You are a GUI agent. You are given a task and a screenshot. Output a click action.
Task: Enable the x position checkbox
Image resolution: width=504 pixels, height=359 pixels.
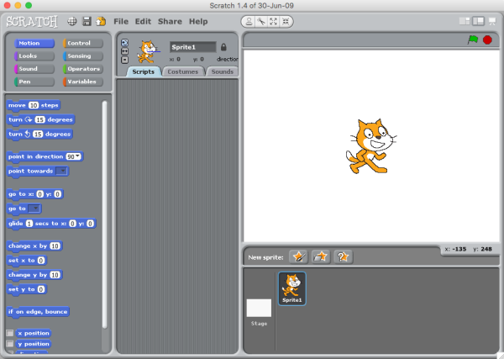point(10,333)
